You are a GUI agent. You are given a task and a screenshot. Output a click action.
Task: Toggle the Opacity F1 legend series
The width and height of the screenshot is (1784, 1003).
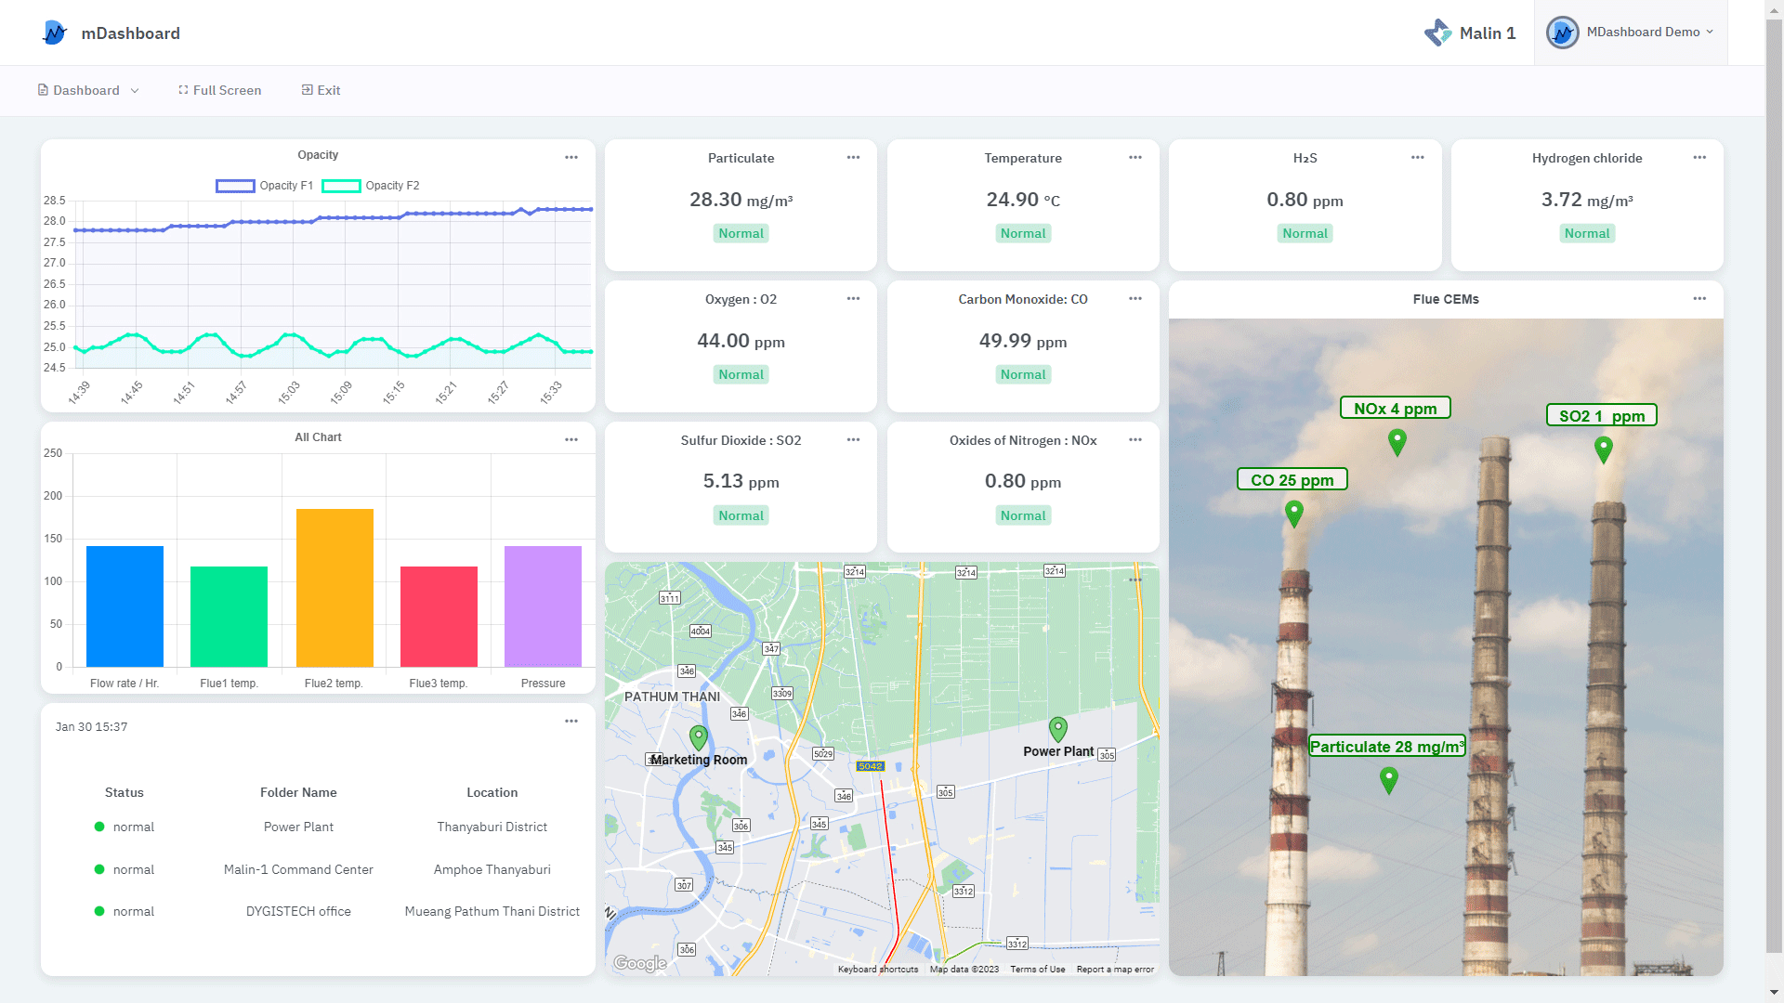point(264,186)
